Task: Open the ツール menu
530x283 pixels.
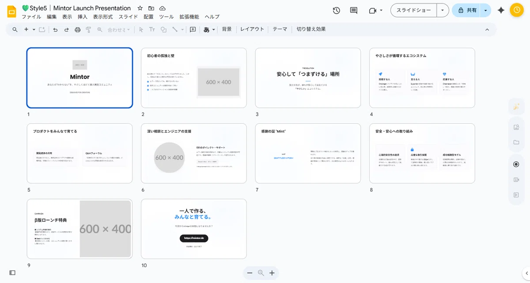Action: pos(167,17)
